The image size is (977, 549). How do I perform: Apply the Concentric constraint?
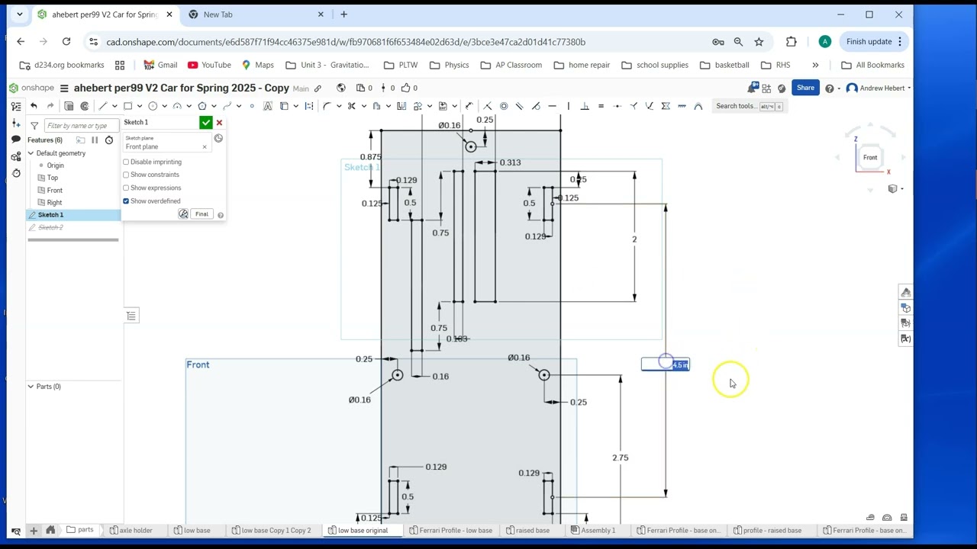point(504,106)
